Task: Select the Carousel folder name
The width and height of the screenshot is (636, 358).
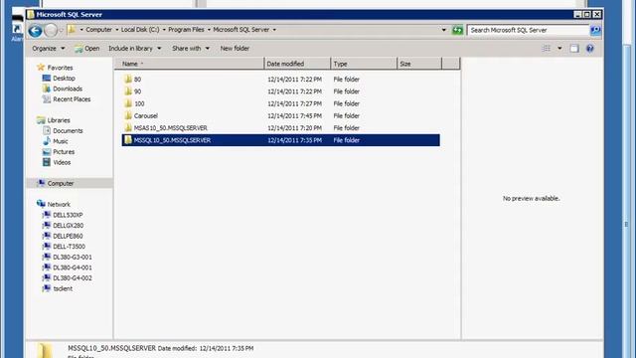Action: click(146, 115)
